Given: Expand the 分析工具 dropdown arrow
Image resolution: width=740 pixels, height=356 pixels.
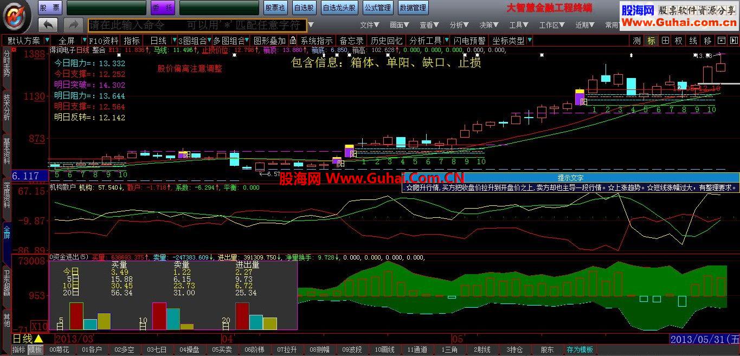Looking at the screenshot, I should (446, 41).
